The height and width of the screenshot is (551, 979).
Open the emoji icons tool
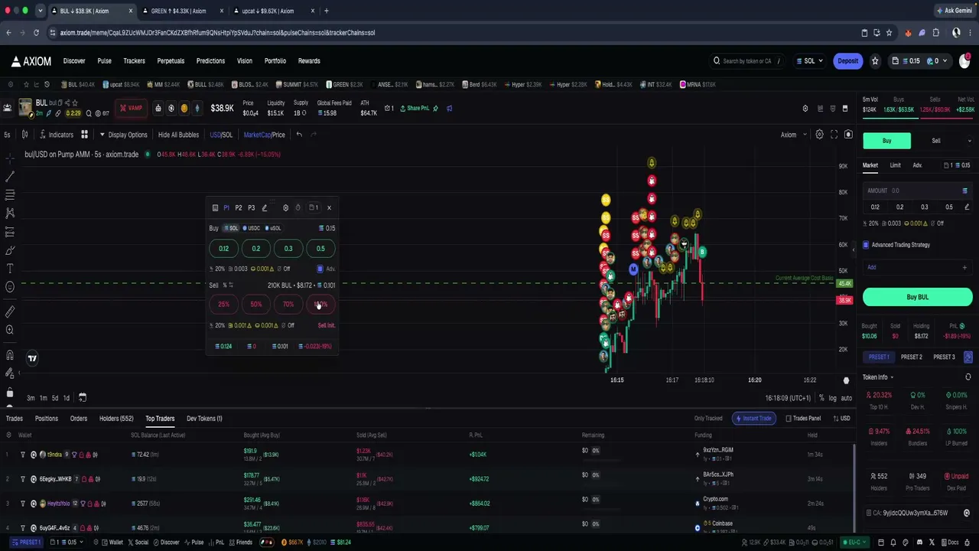(10, 287)
